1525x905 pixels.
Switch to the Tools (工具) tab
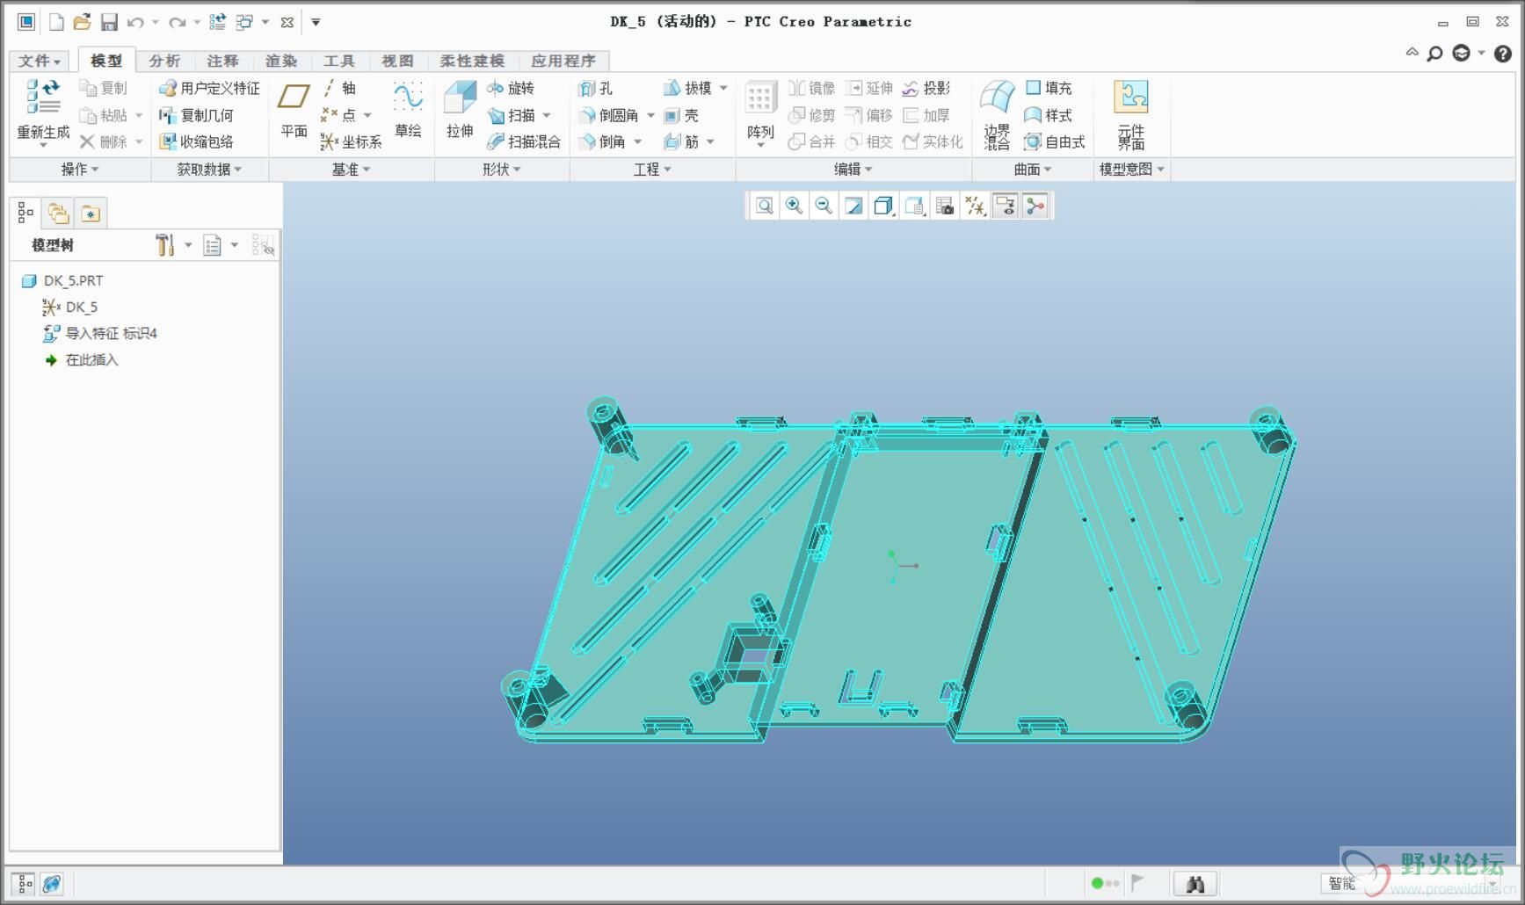[339, 61]
